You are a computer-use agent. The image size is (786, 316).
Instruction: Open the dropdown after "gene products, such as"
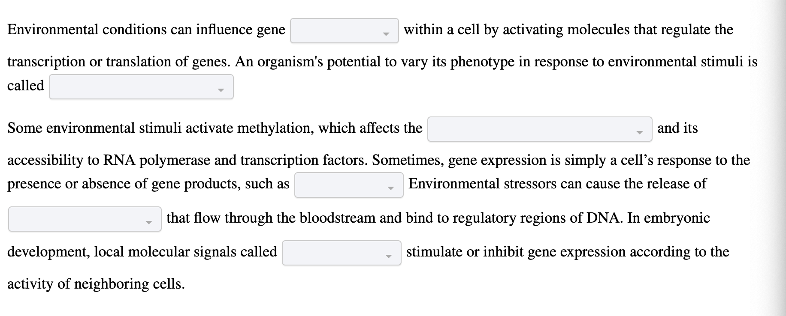pos(348,185)
